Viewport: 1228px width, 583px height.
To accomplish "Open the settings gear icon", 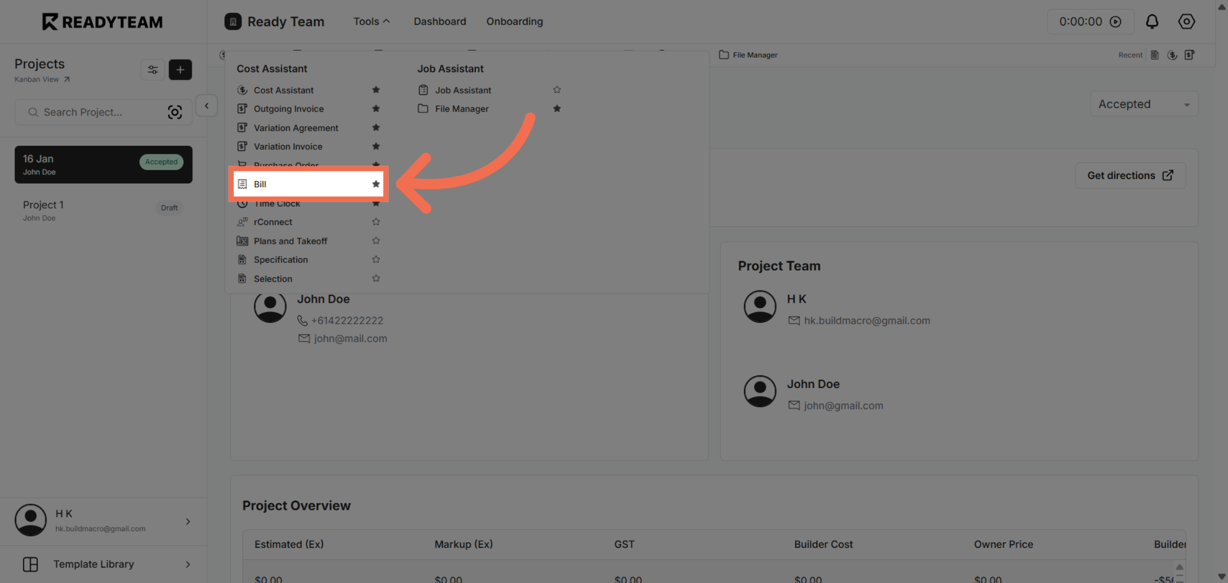I will (x=1186, y=21).
